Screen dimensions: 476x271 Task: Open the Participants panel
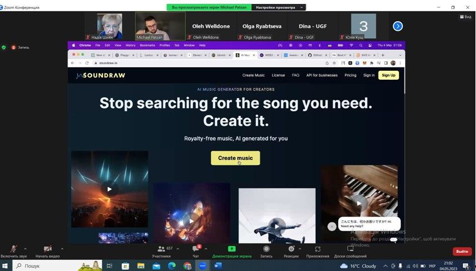click(x=161, y=249)
